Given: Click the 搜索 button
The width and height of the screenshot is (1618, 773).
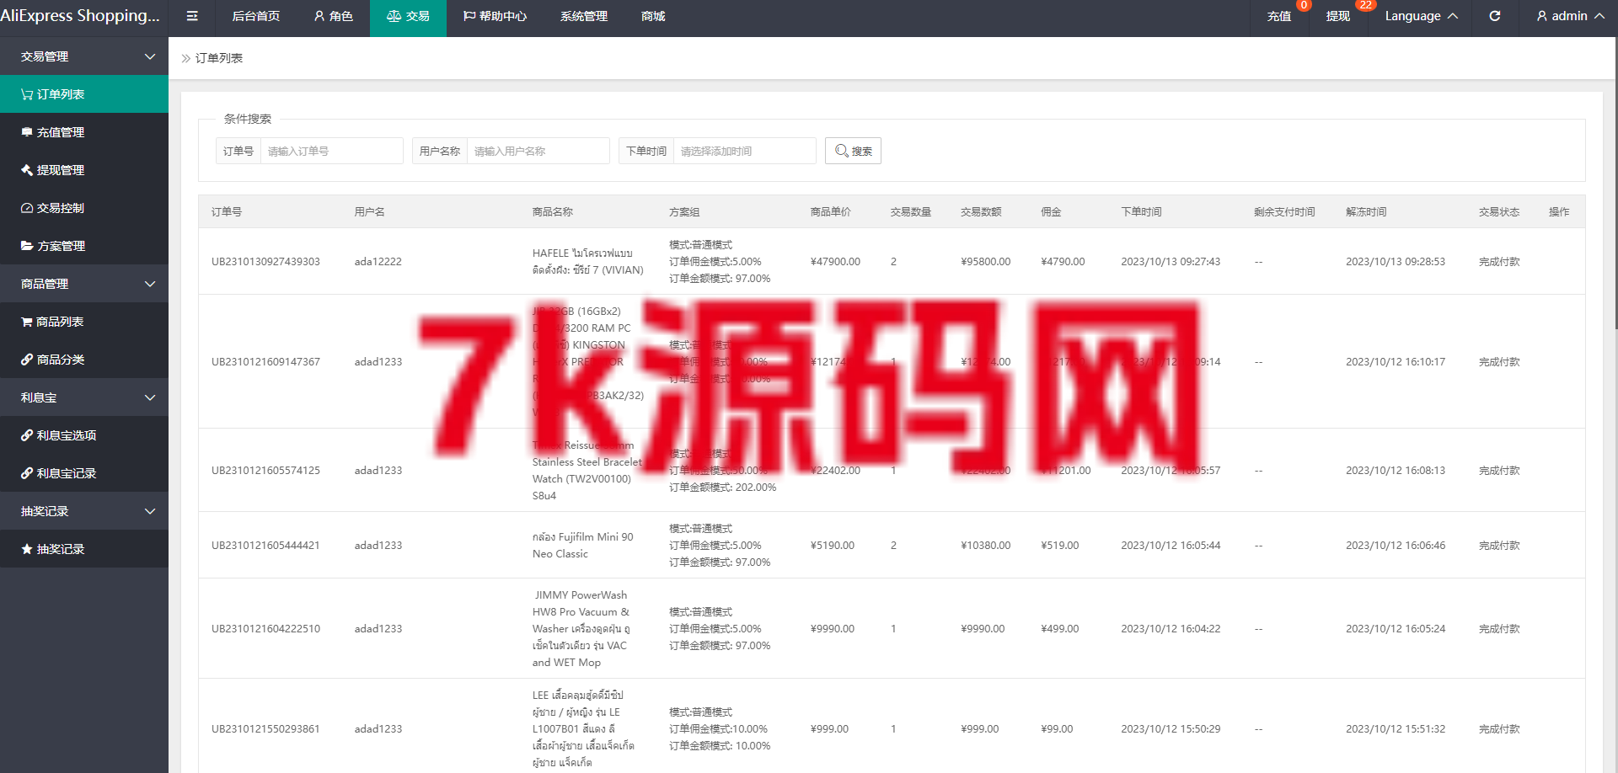Looking at the screenshot, I should pyautogui.click(x=853, y=151).
